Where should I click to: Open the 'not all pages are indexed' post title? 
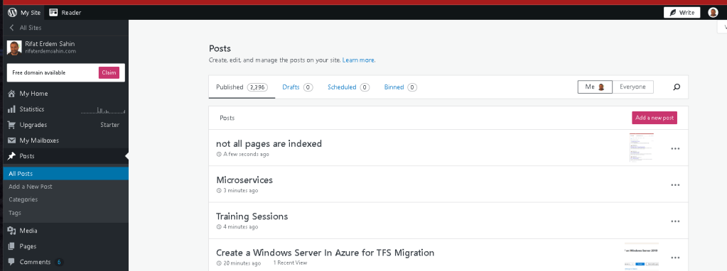click(269, 143)
